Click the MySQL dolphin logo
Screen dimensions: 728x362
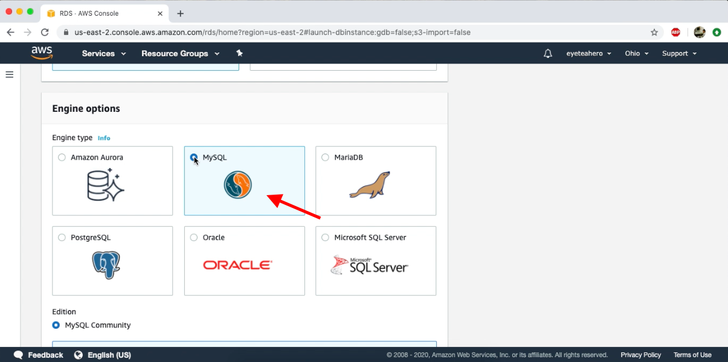[238, 185]
